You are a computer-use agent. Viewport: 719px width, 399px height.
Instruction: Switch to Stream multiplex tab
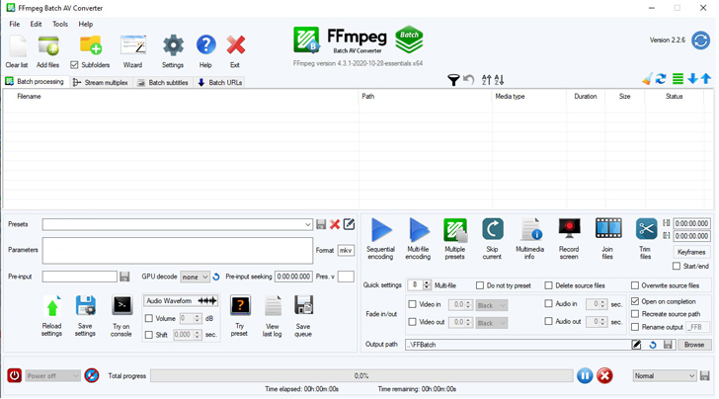coord(101,83)
